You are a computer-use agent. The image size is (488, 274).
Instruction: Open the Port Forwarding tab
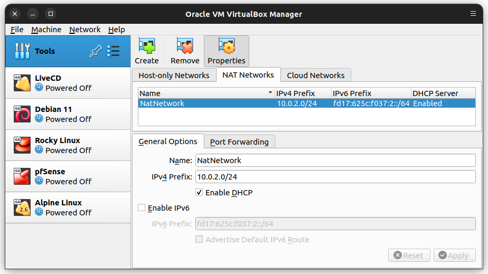(x=239, y=142)
